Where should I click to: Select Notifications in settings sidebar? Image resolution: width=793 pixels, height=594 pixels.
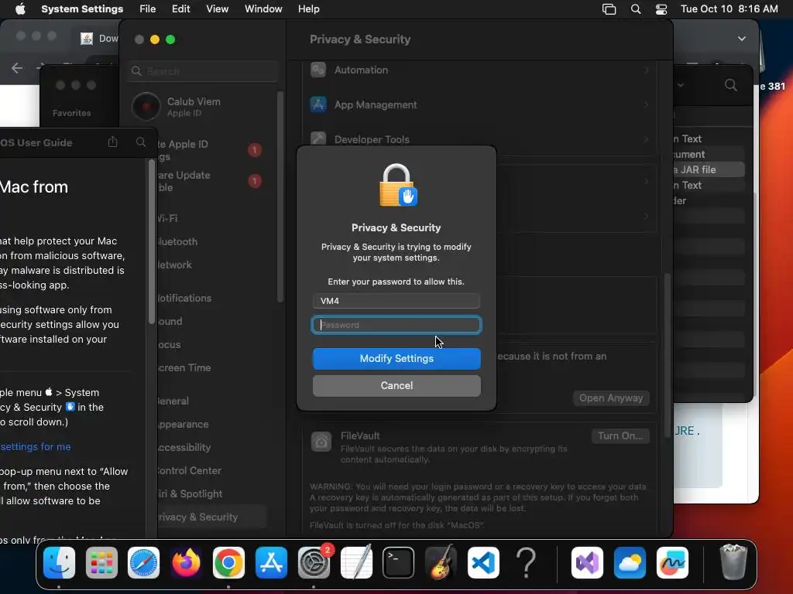click(184, 298)
